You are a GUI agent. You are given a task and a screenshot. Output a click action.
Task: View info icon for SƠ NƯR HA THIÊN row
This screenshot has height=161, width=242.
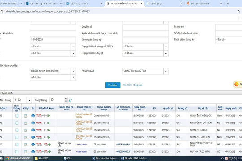pyautogui.click(x=17, y=137)
